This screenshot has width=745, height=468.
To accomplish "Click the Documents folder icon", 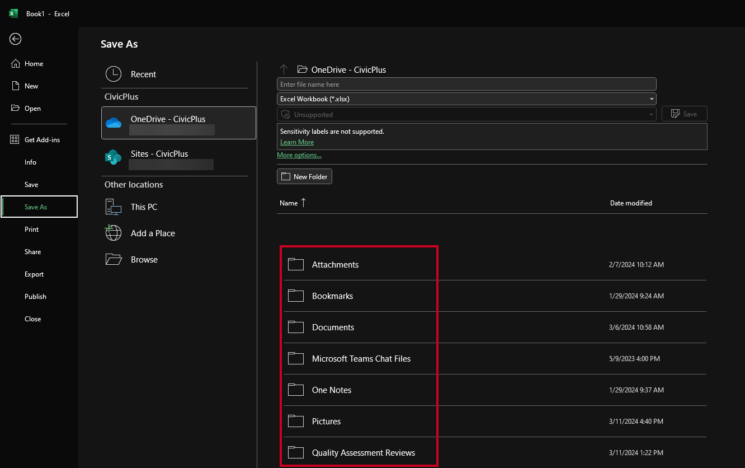I will [296, 327].
